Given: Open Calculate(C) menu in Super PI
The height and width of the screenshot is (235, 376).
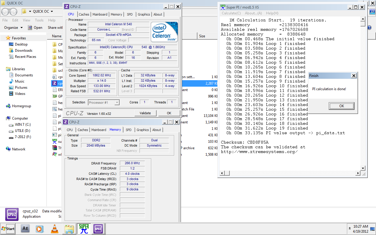Looking at the screenshot, I should tap(231, 13).
